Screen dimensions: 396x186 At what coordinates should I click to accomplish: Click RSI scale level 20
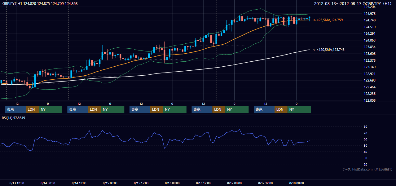coord(365,164)
